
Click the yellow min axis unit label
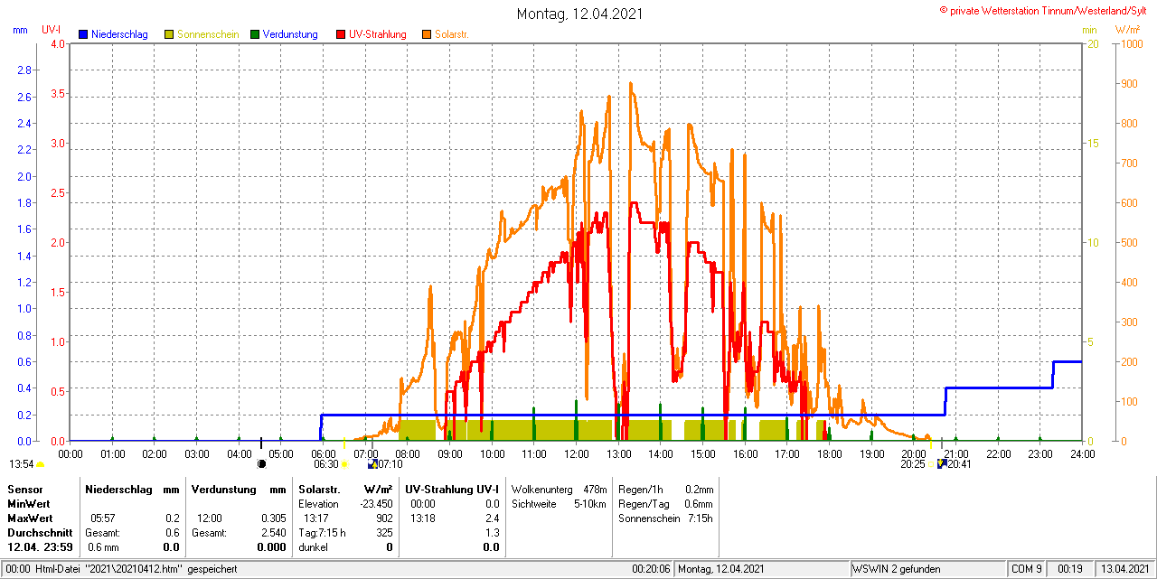click(x=1088, y=30)
